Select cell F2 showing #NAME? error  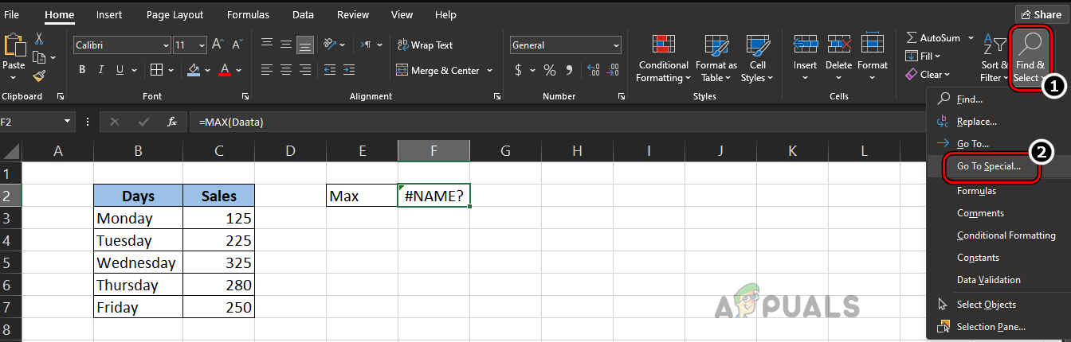click(433, 196)
